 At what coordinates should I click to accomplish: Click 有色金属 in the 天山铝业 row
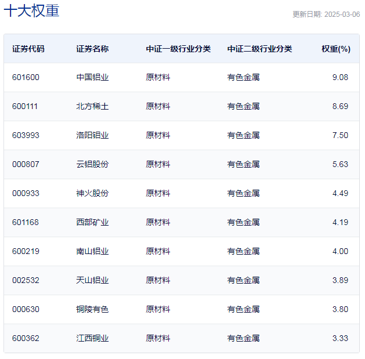click(x=243, y=280)
